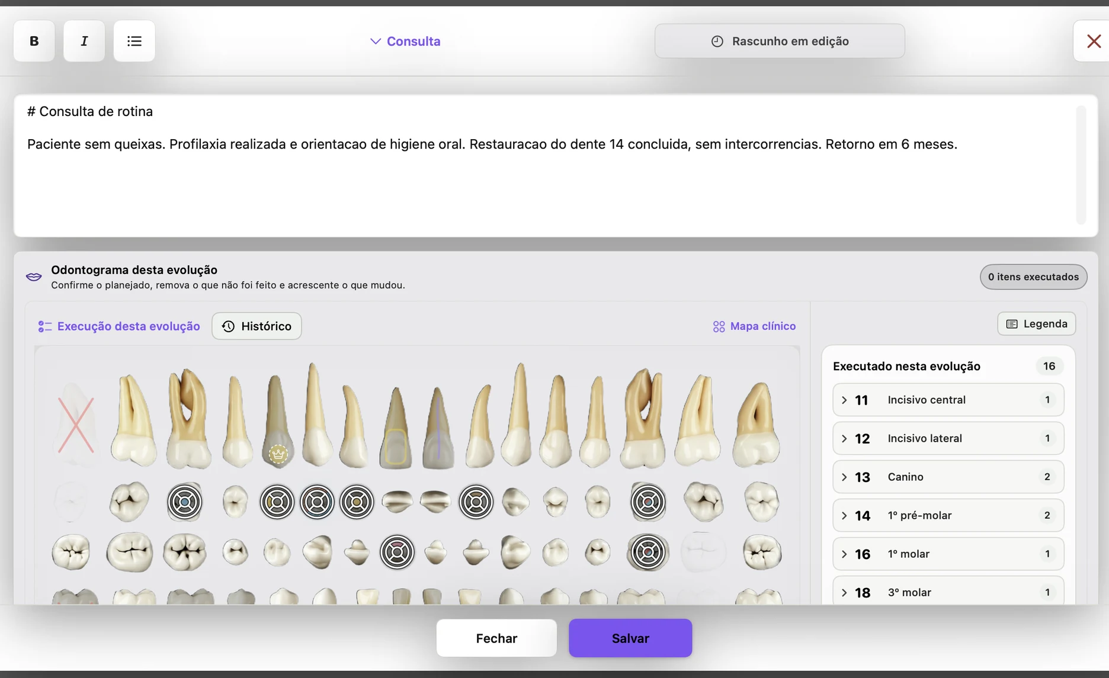Switch to the Histórico tab
1109x678 pixels.
[257, 326]
